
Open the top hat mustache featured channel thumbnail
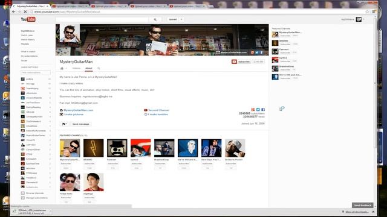click(117, 148)
